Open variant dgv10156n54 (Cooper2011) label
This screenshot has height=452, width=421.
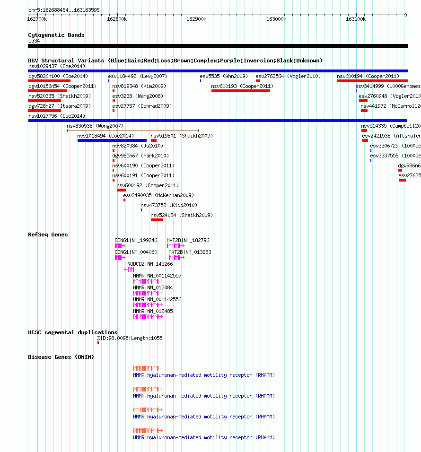(62, 86)
